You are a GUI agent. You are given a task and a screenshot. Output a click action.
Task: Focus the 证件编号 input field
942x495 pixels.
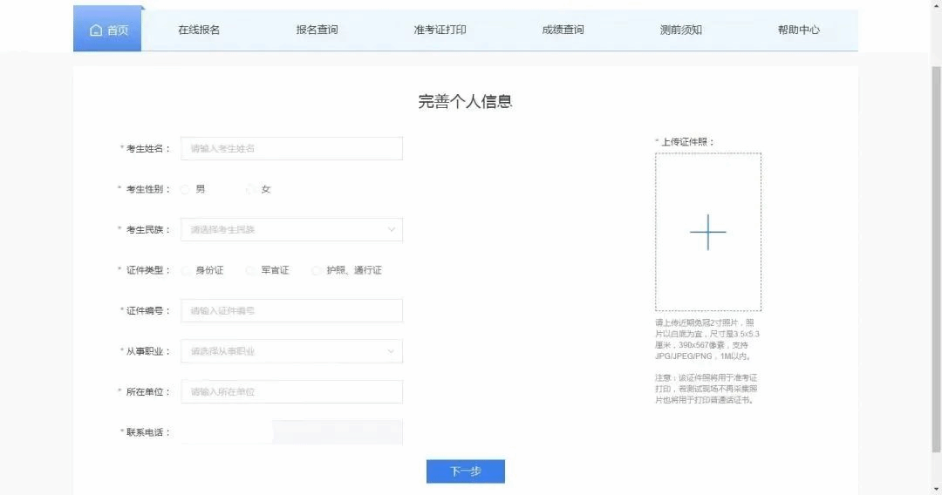click(290, 311)
